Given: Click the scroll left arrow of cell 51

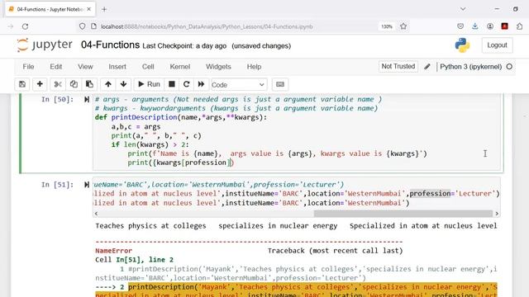Looking at the screenshot, I should coord(97,214).
